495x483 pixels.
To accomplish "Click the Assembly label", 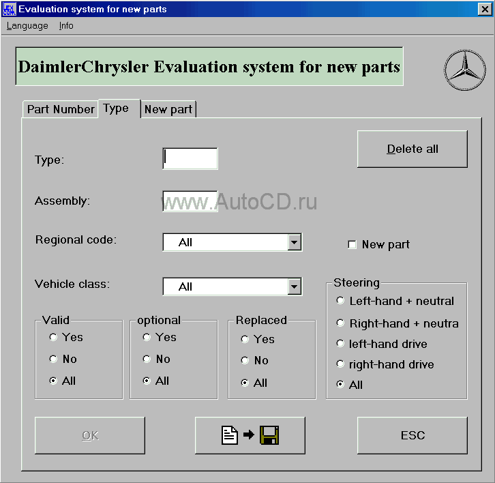I will [62, 201].
